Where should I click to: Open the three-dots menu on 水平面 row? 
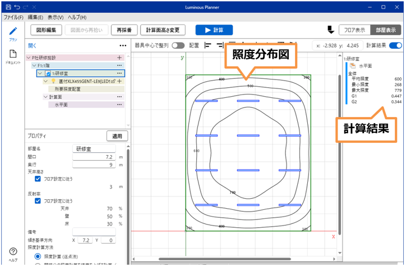tap(119, 105)
